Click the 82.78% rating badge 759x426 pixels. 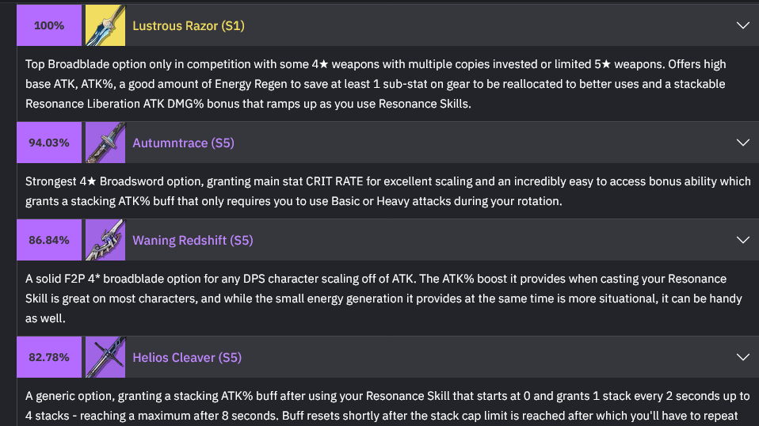[49, 357]
